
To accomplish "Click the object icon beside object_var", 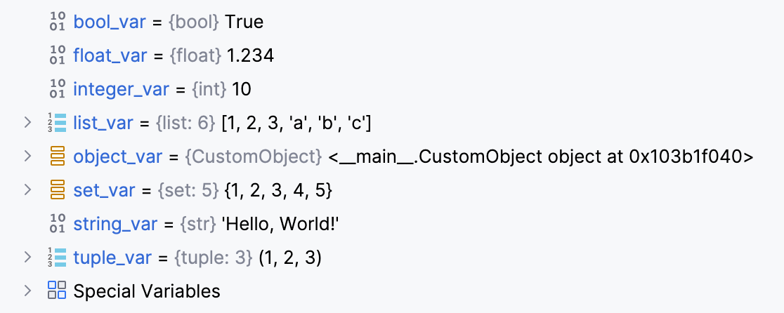I will click(x=57, y=156).
